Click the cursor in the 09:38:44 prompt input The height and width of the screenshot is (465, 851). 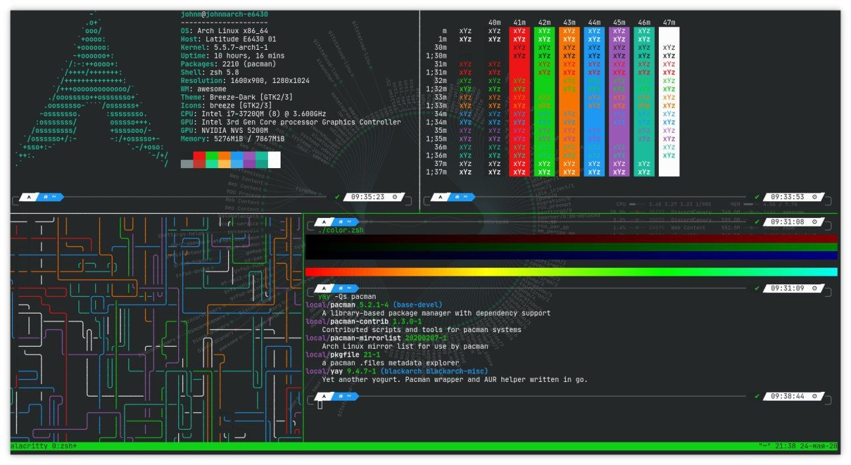click(x=320, y=405)
